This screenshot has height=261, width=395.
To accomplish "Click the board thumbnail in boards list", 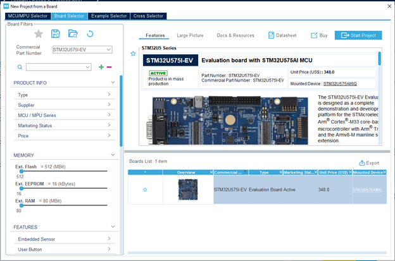I will pyautogui.click(x=188, y=190).
